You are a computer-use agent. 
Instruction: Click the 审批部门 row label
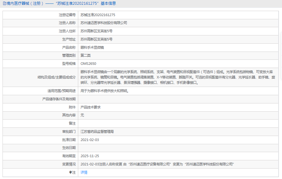tap(69, 132)
